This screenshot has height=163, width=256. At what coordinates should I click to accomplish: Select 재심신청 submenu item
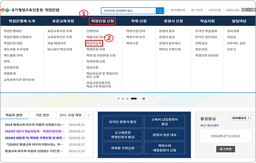[92, 67]
